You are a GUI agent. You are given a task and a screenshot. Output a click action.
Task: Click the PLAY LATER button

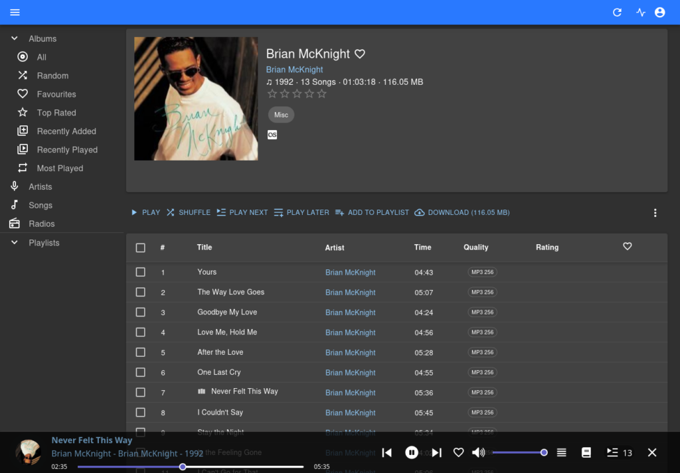(x=301, y=213)
